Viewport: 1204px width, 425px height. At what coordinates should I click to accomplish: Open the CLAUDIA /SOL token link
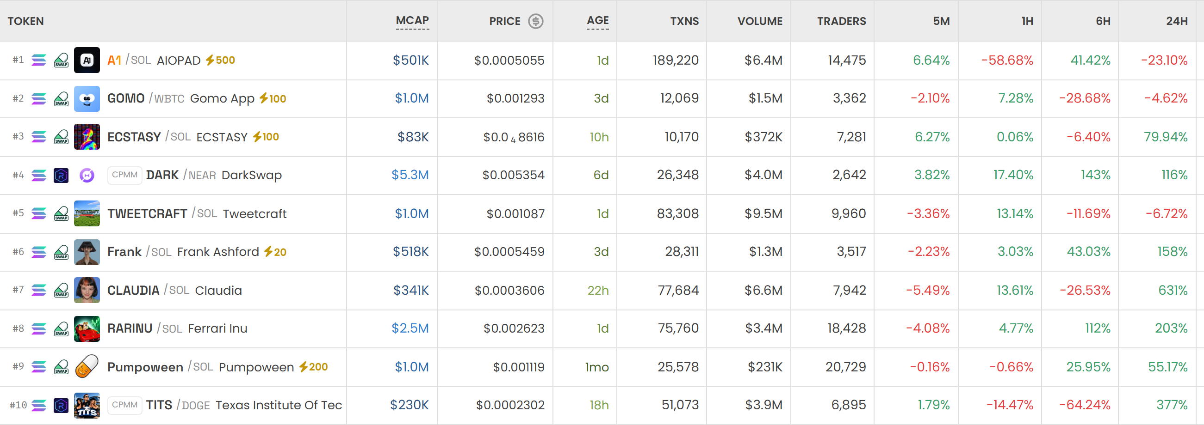coord(148,290)
